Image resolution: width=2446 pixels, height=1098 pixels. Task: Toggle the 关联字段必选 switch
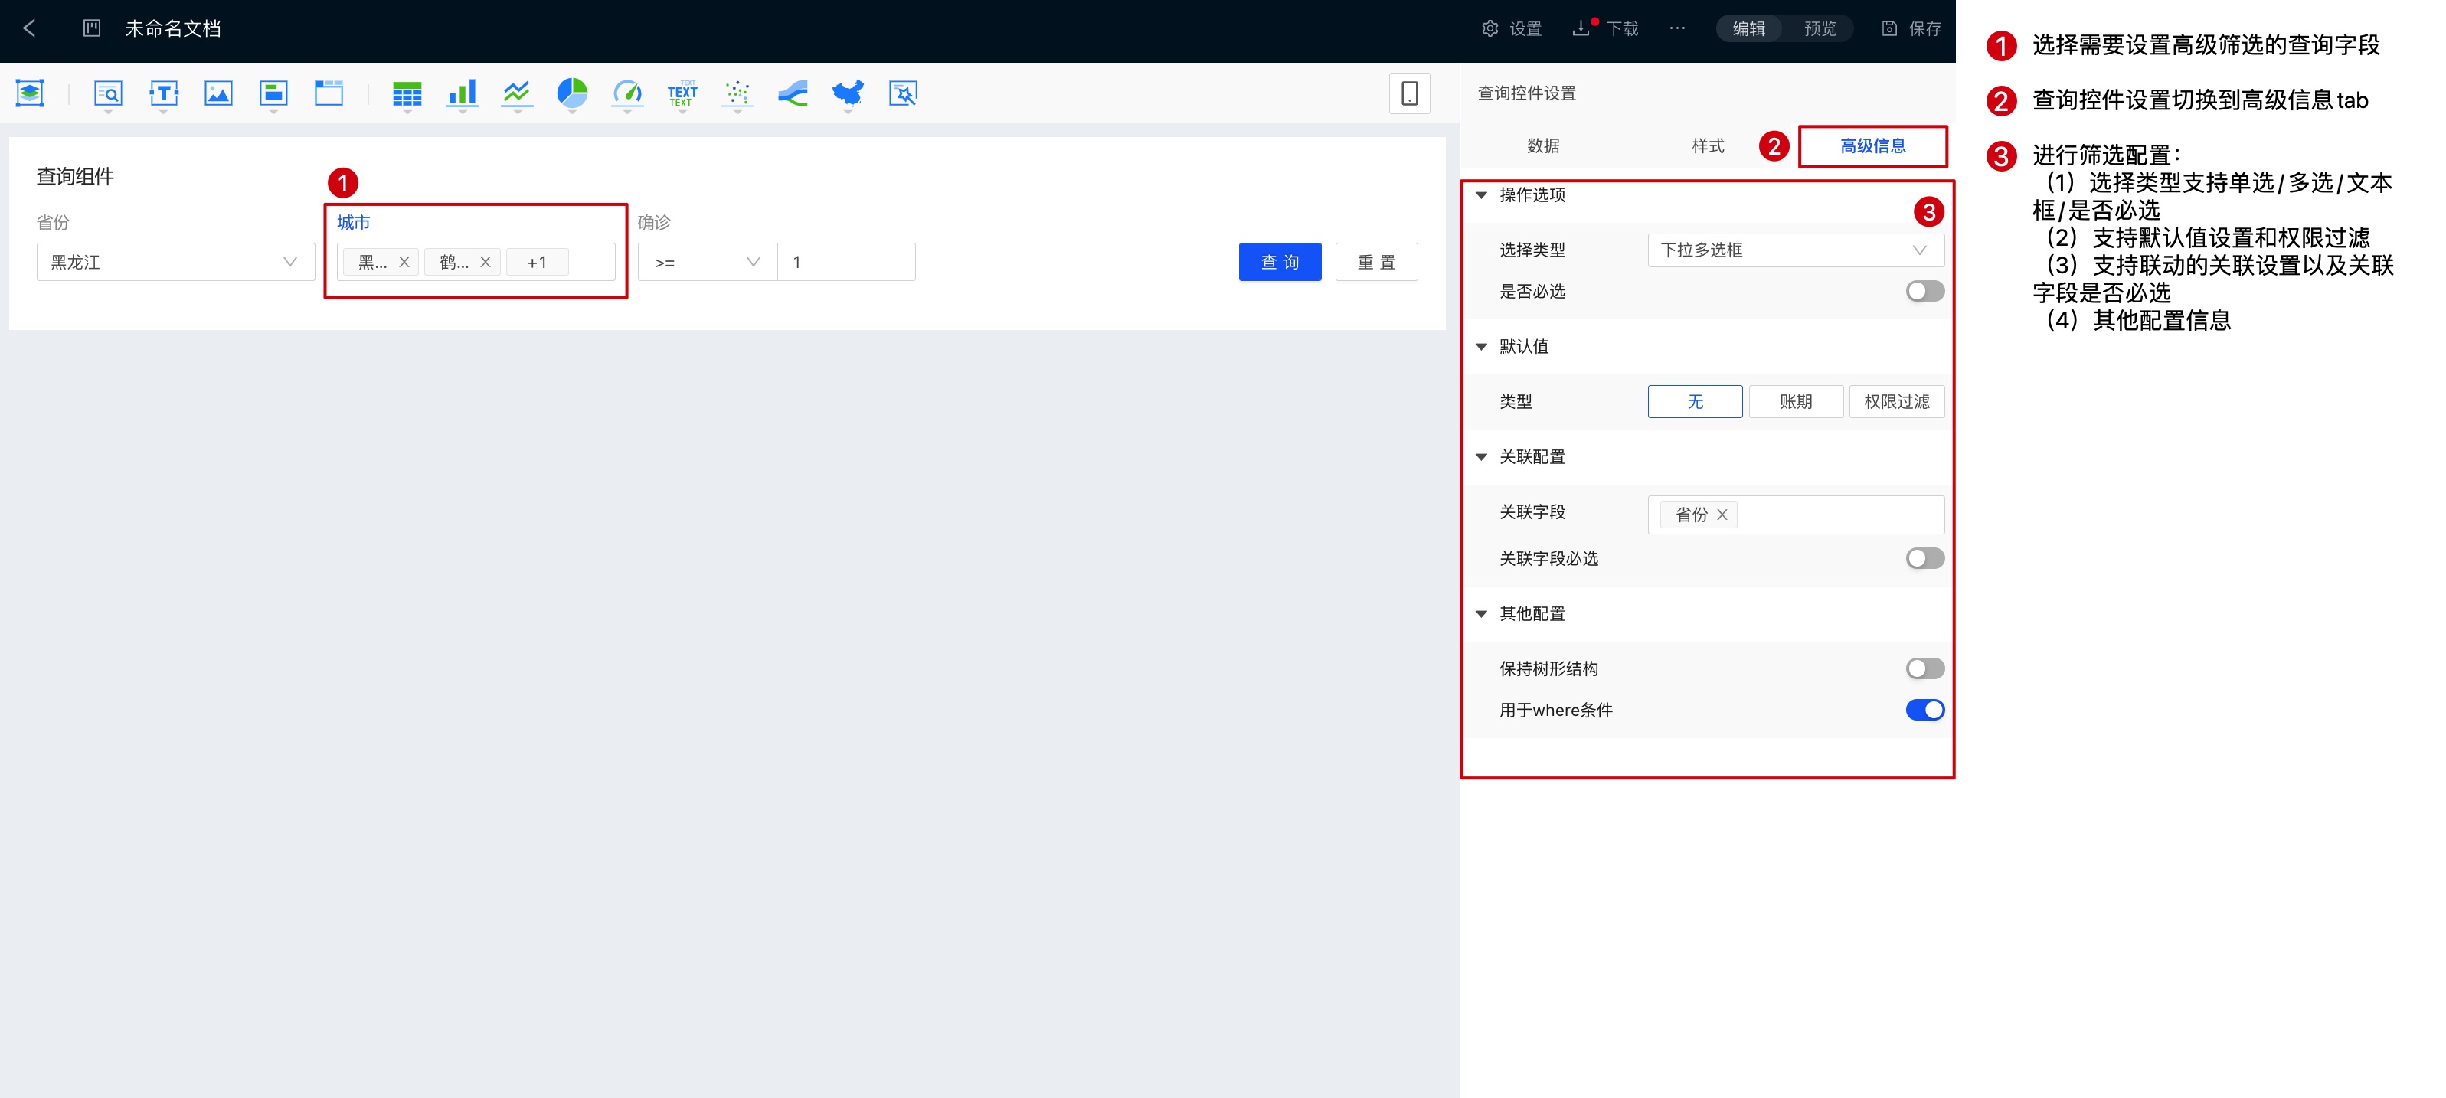[1924, 558]
